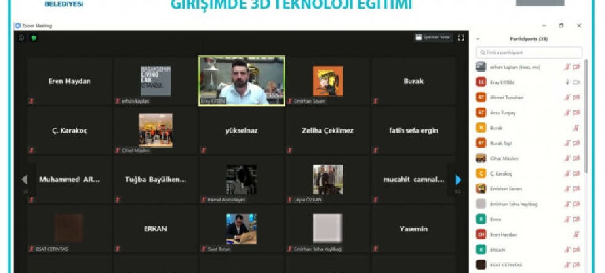The image size is (605, 273).
Task: Click Emre's green E avatar
Action: pos(481,219)
